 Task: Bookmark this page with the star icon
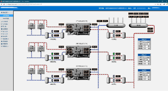coord(160,4)
